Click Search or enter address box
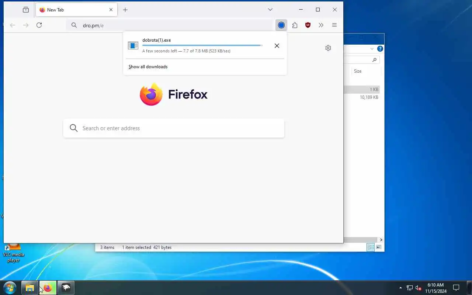The image size is (472, 295). tap(174, 128)
